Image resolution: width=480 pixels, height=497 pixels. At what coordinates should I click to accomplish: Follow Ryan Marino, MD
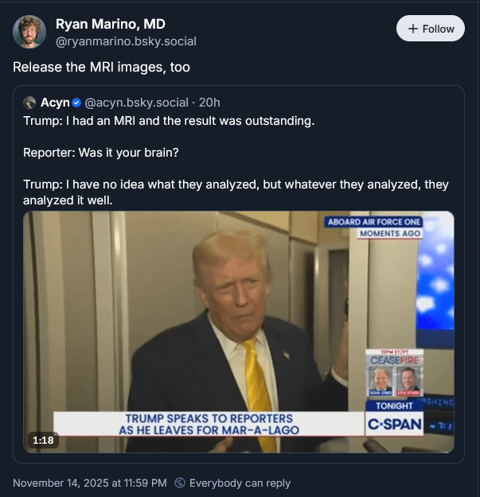point(431,29)
